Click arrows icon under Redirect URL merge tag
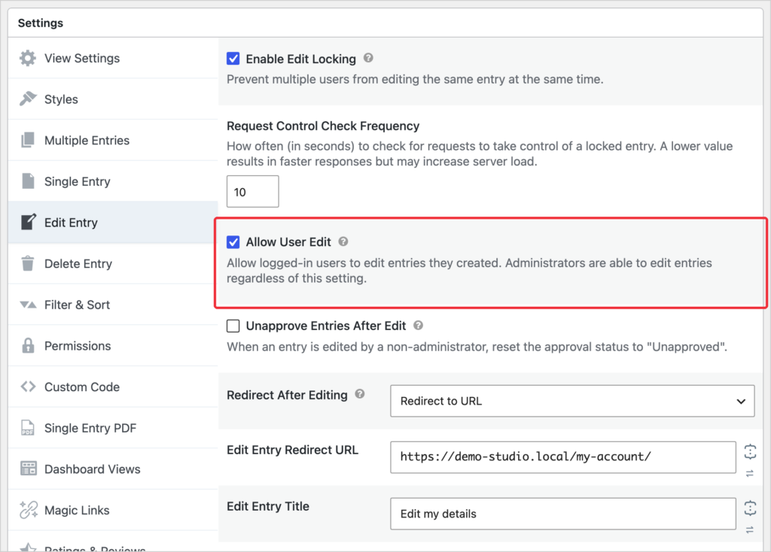The height and width of the screenshot is (552, 771). (x=750, y=474)
